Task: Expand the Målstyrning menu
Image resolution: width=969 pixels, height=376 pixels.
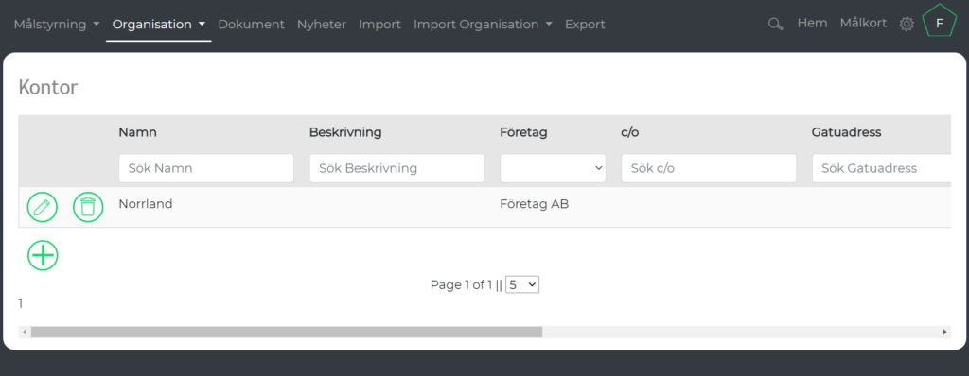Action: click(57, 24)
